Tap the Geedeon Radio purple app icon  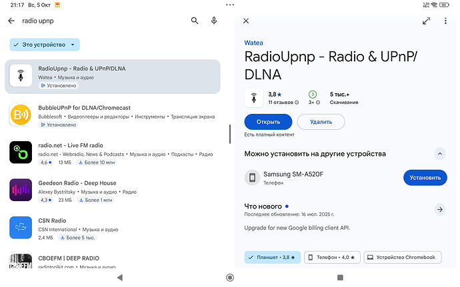click(21, 190)
